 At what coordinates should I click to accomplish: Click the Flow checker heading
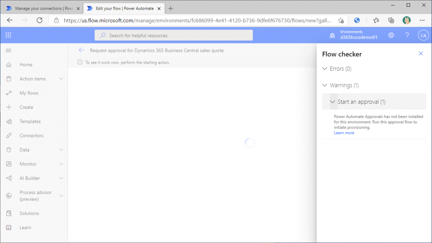[342, 54]
